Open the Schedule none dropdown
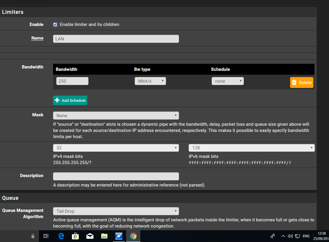The image size is (329, 242). tap(227, 81)
